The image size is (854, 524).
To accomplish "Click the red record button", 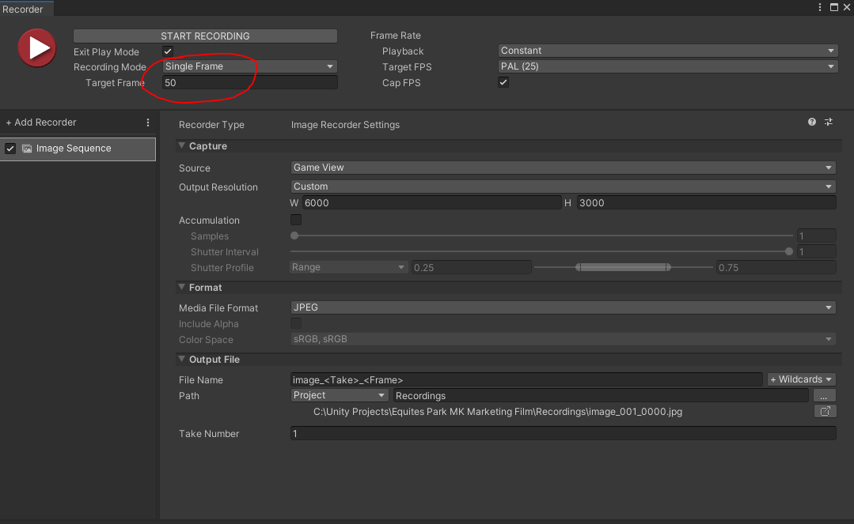I will 36,47.
